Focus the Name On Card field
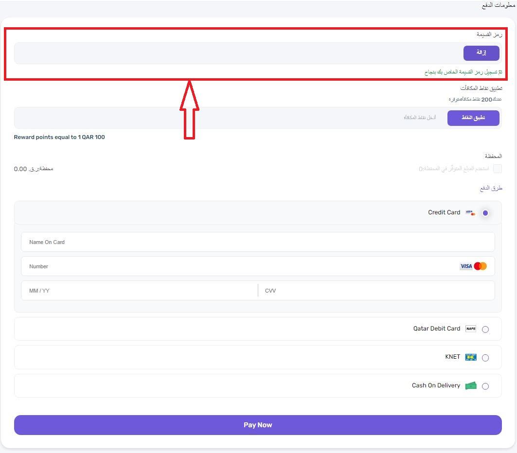The image size is (517, 453). tap(258, 242)
